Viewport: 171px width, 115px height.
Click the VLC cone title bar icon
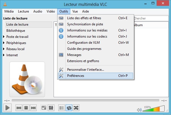point(5,4)
